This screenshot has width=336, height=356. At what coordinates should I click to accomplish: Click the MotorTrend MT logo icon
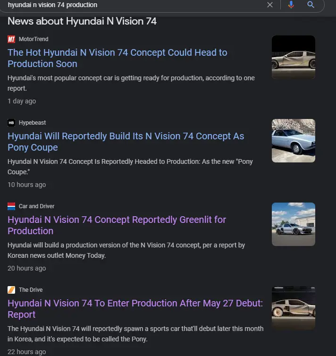point(11,39)
